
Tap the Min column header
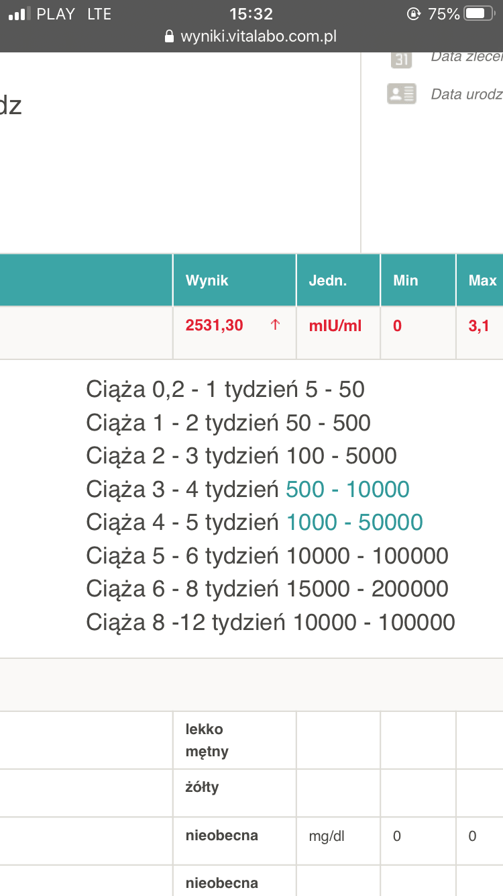[x=405, y=280]
